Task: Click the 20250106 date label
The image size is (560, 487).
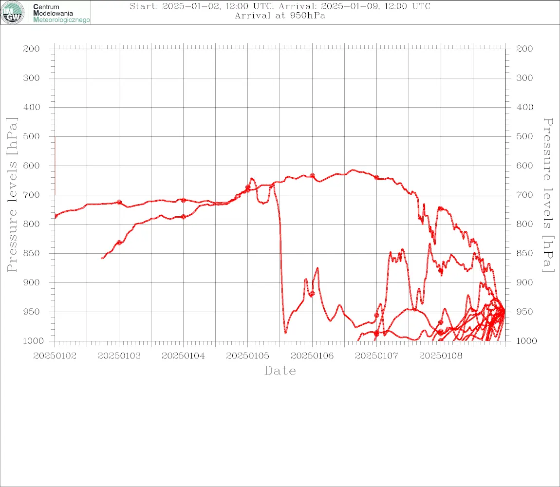Action: tap(312, 356)
